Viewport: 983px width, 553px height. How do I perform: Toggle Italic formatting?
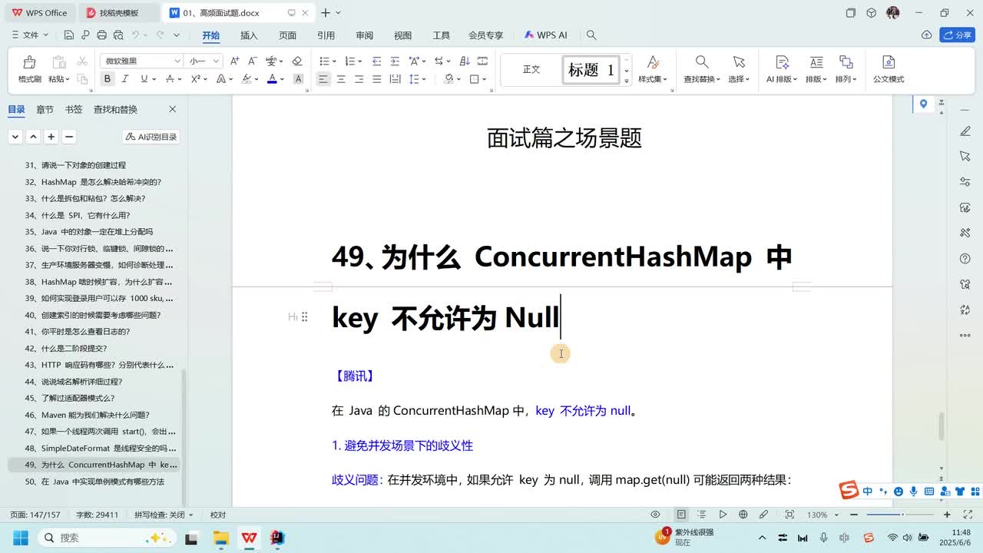point(126,79)
